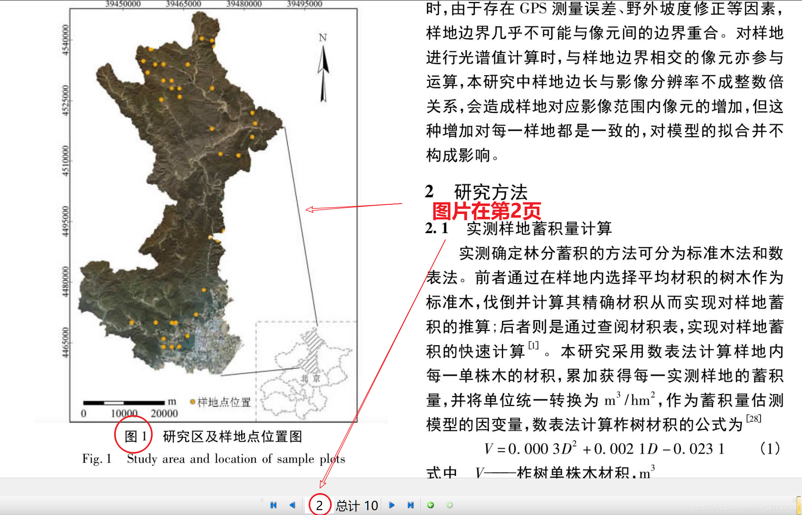Image resolution: width=802 pixels, height=515 pixels.
Task: Jump to the last page
Action: [x=411, y=505]
